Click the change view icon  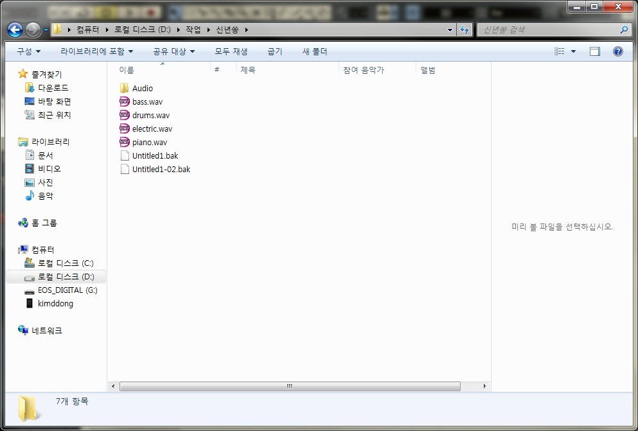[x=560, y=51]
